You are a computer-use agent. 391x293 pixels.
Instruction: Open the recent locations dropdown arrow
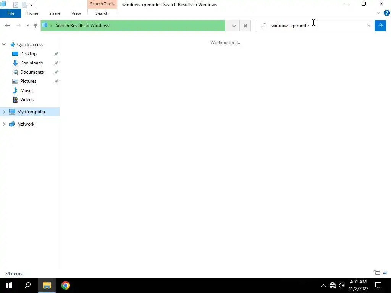[x=27, y=26]
